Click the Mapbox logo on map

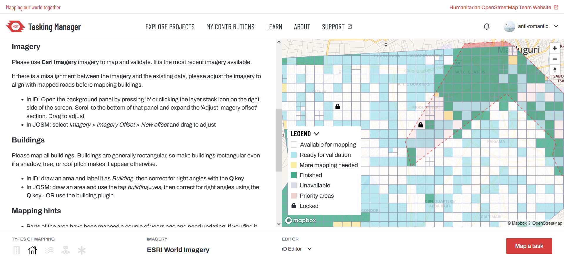[301, 220]
